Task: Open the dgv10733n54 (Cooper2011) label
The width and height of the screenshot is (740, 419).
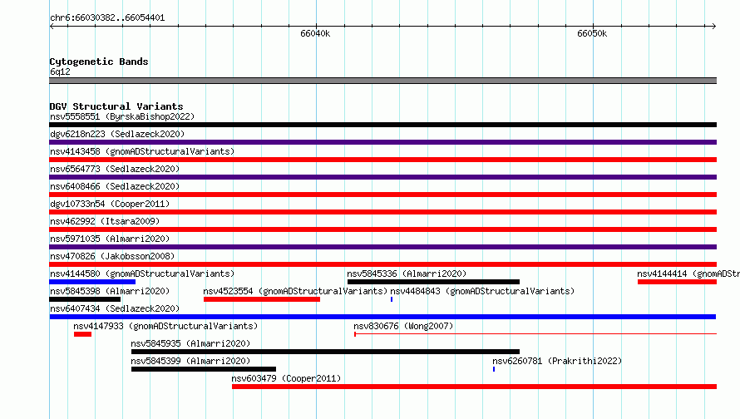Action: [110, 204]
